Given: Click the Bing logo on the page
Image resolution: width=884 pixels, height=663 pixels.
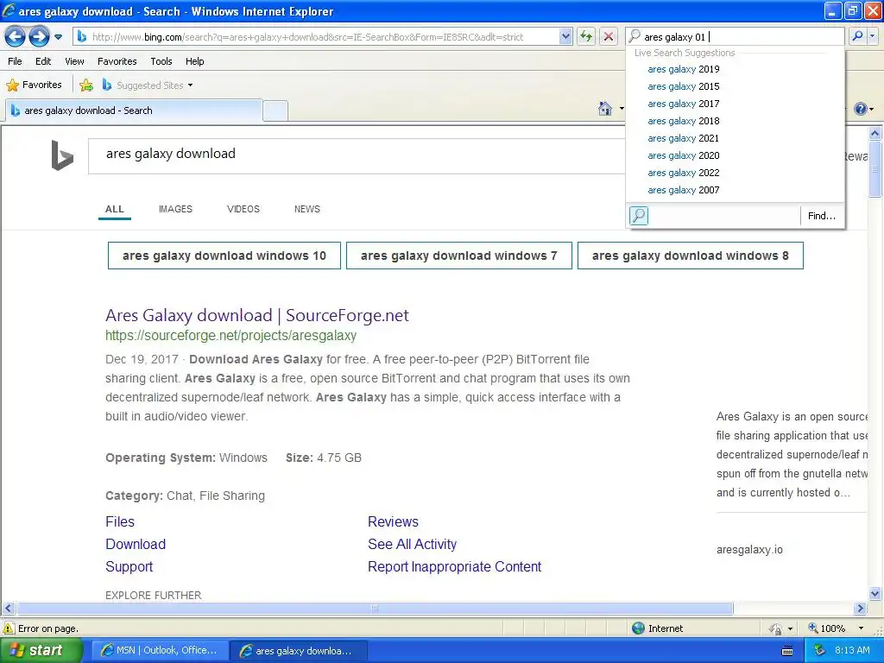Looking at the screenshot, I should 62,155.
